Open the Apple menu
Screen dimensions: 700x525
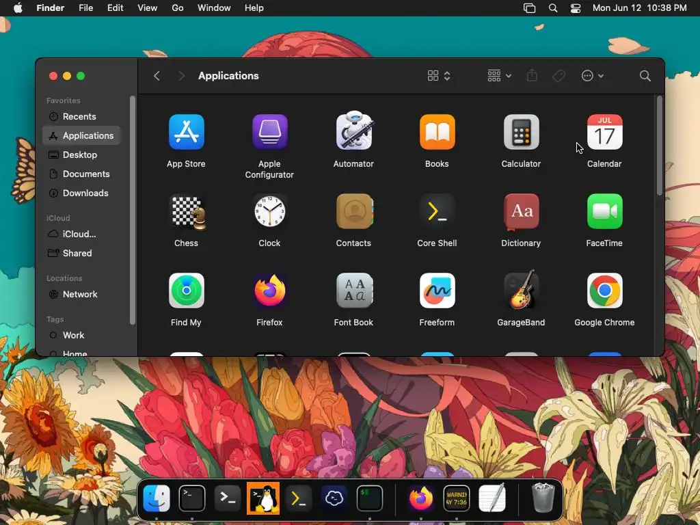click(x=18, y=8)
